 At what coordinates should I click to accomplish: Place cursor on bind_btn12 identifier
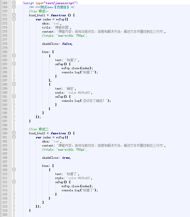click(37, 133)
